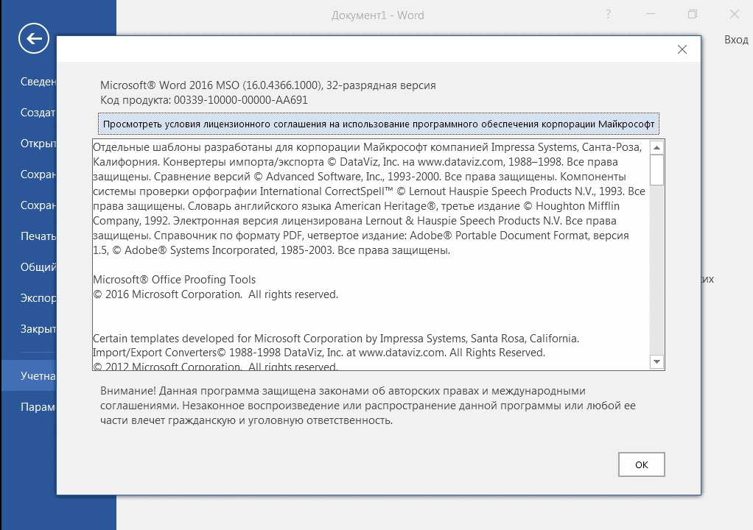Viewport: 753px width, 530px height.
Task: Open the Создать backstage menu item
Action: tap(38, 113)
